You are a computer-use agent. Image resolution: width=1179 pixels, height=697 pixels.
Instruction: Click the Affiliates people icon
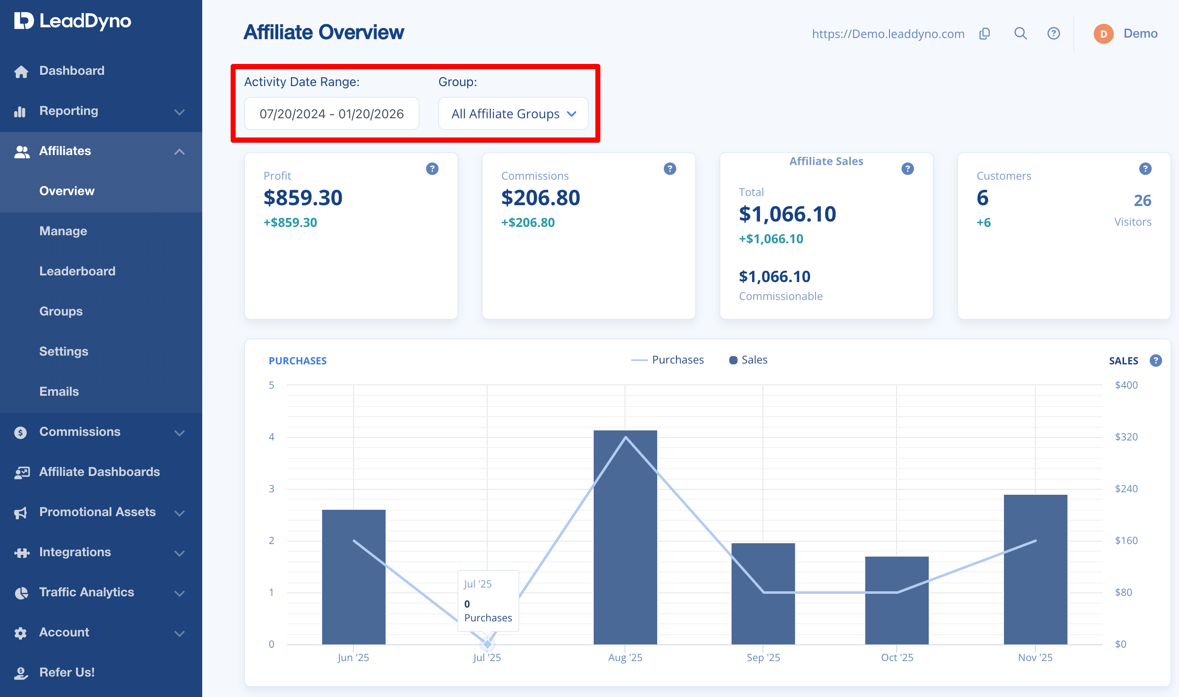click(x=22, y=151)
